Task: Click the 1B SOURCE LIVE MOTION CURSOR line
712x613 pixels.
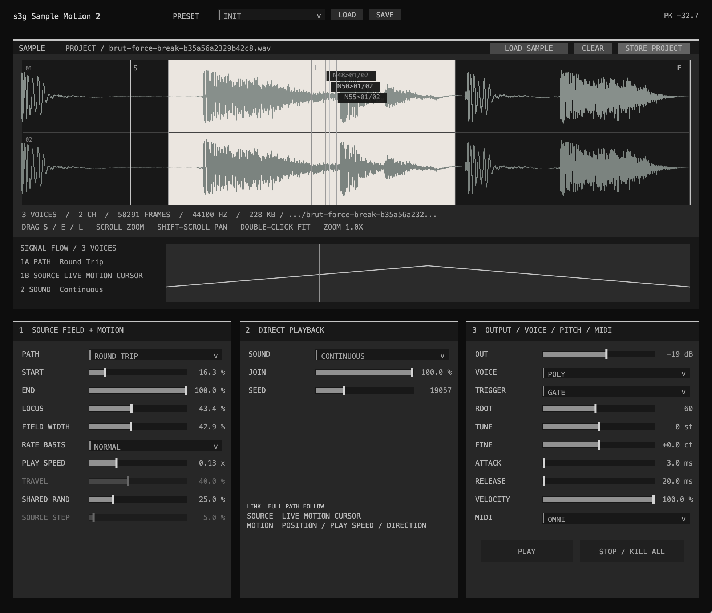Action: (81, 276)
